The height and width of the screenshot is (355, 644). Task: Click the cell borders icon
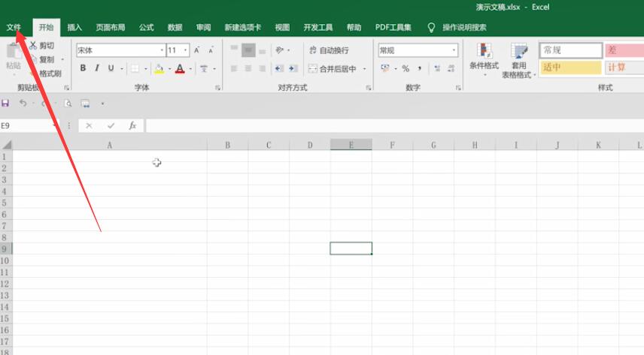tap(135, 68)
